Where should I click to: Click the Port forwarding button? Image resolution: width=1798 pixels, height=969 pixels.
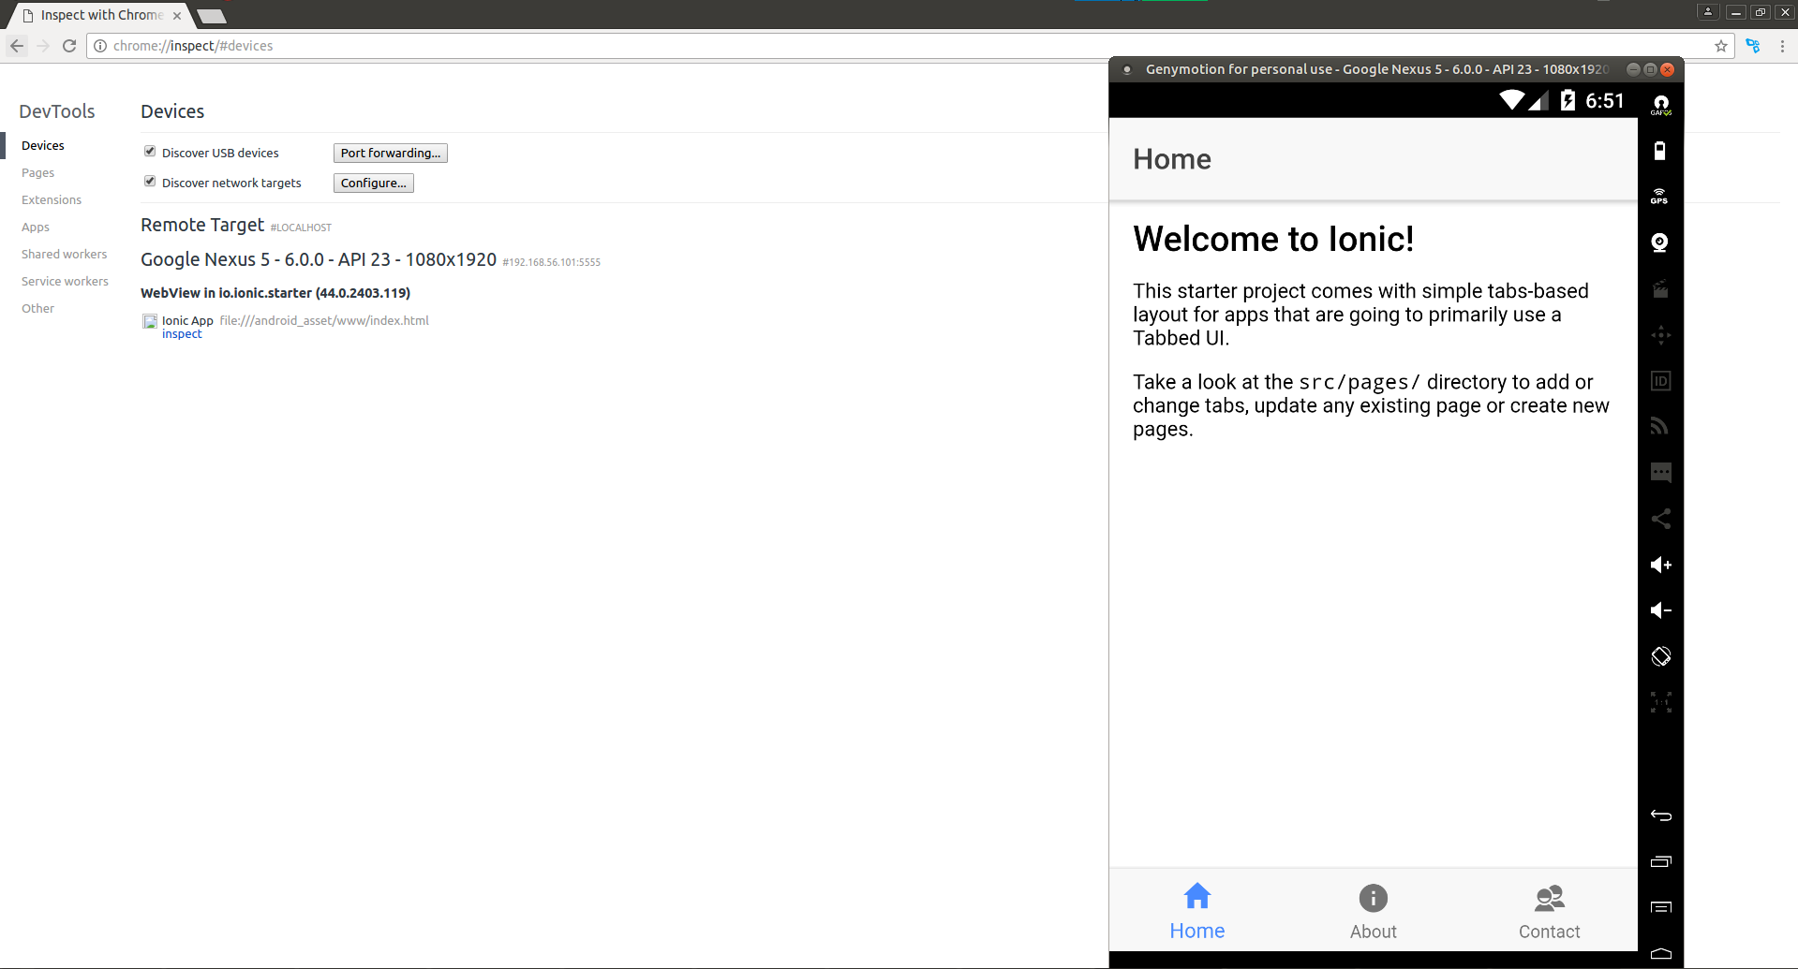click(391, 153)
